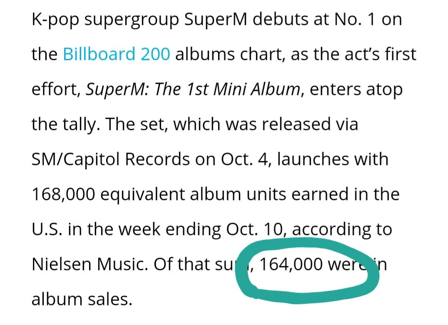Click the 168,000 number in the text
This screenshot has width=448, height=325.
tap(64, 194)
